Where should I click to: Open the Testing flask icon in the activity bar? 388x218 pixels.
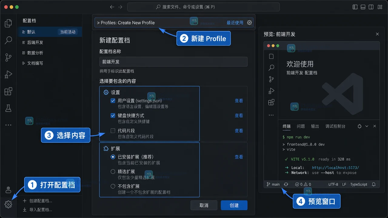click(8, 108)
